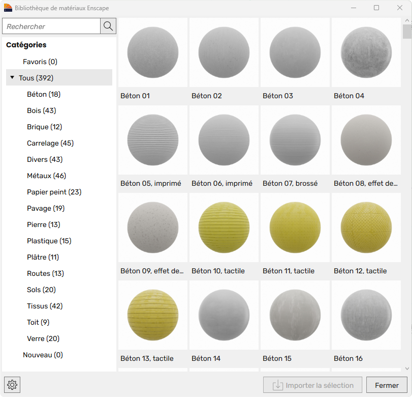Select the Favoris (0) category

click(x=40, y=62)
